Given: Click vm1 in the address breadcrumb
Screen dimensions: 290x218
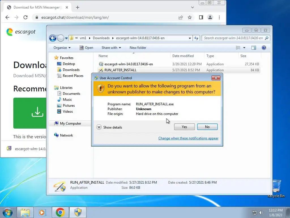Looking at the screenshot, I should (x=83, y=38).
